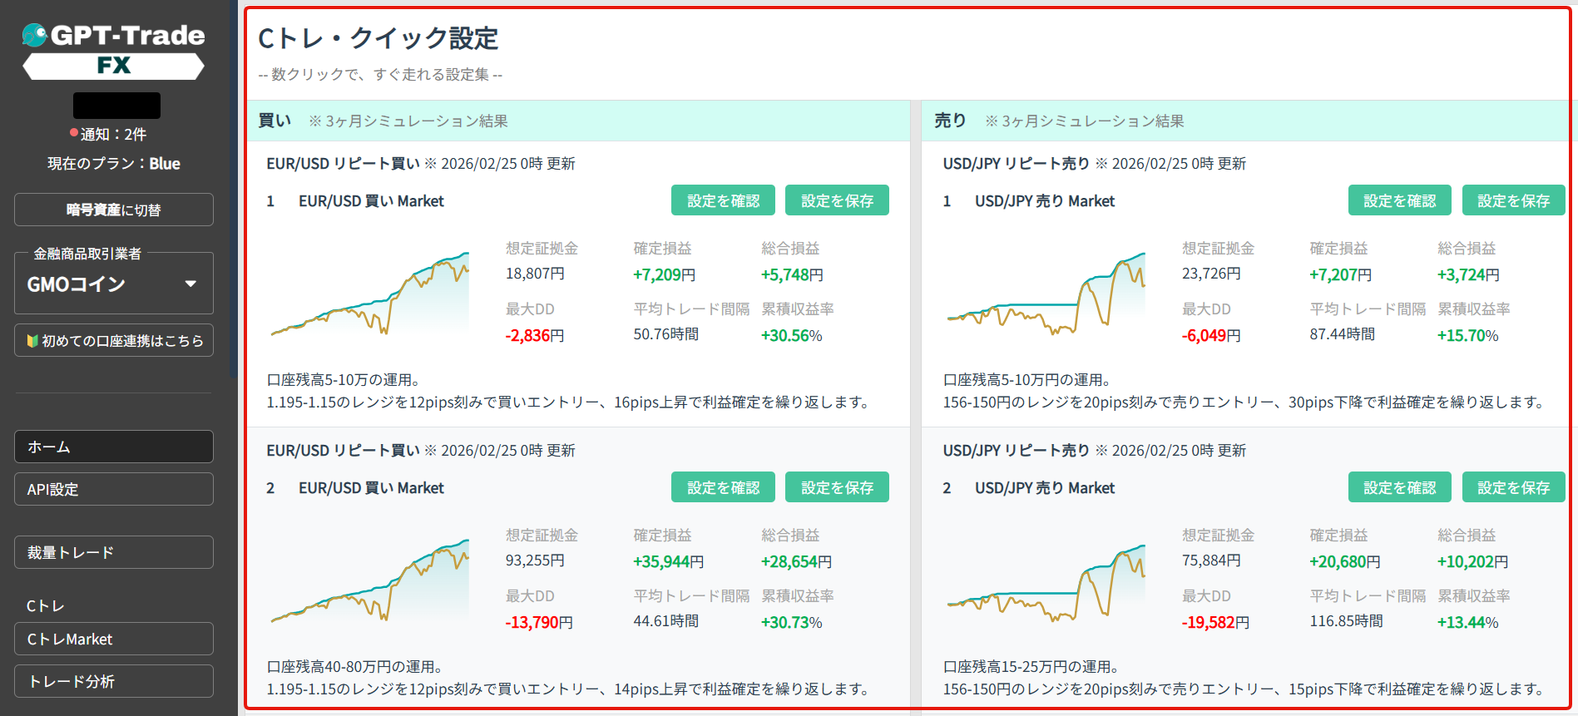Click the beginner mark icon beside 初めての口座連携
This screenshot has width=1578, height=716.
pyautogui.click(x=32, y=341)
